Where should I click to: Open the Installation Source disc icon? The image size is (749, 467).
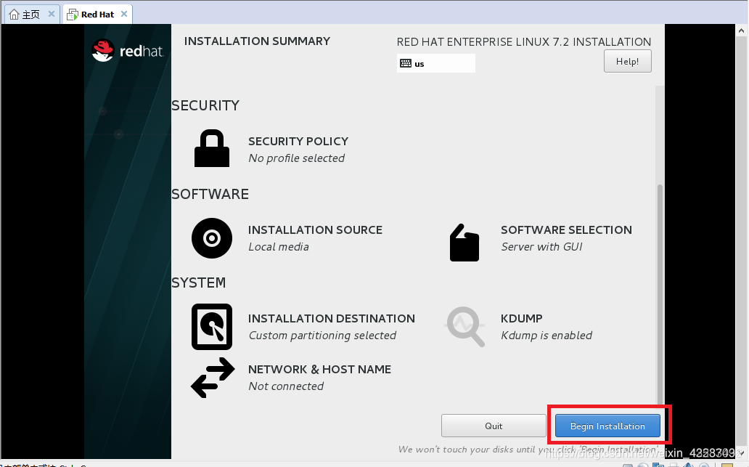pos(212,238)
